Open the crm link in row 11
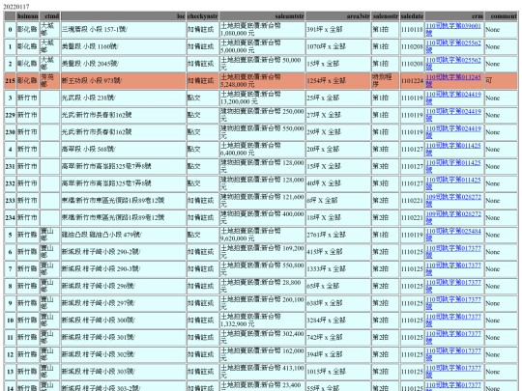 (453, 338)
